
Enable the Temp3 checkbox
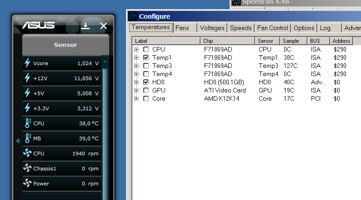[x=146, y=66]
